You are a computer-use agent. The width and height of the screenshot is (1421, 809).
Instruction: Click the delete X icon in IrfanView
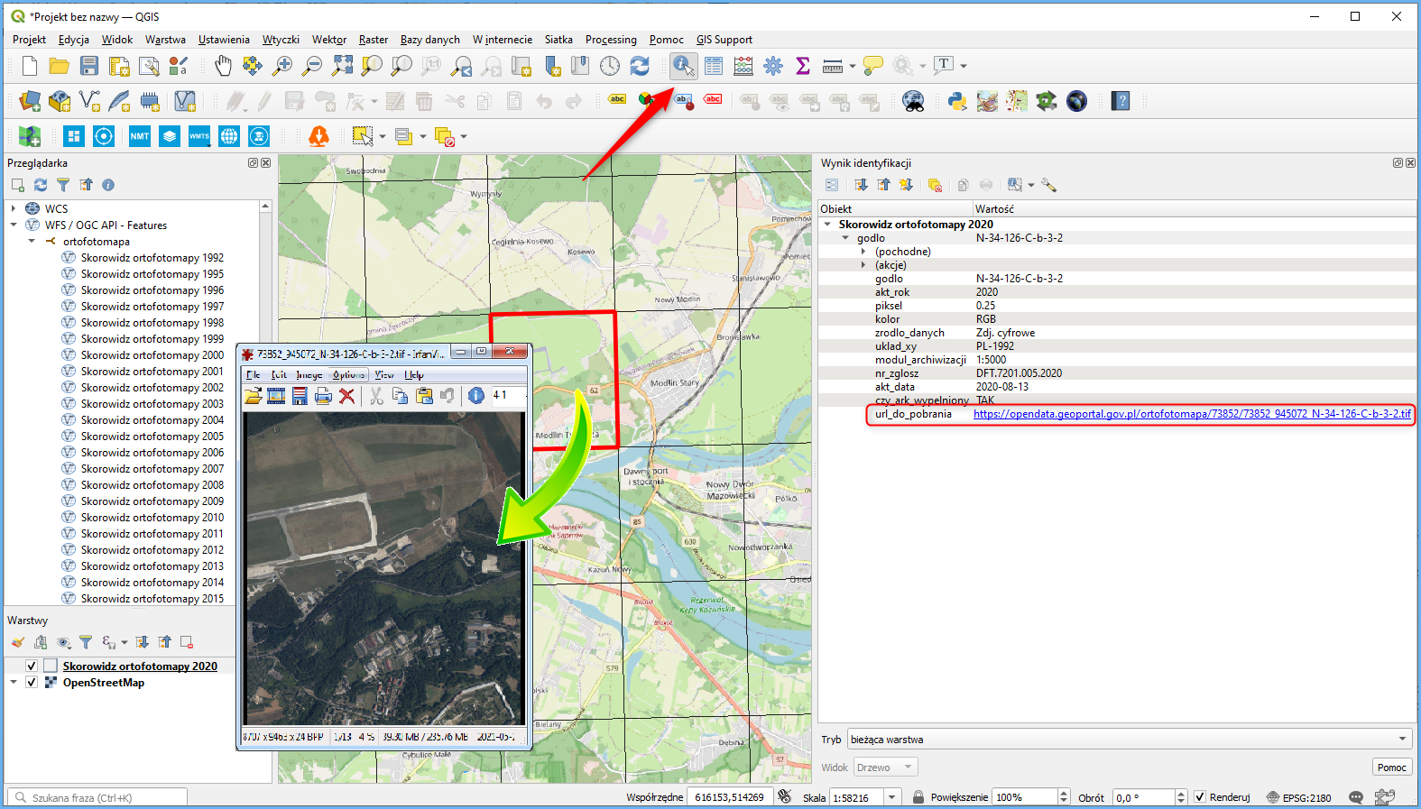(346, 395)
